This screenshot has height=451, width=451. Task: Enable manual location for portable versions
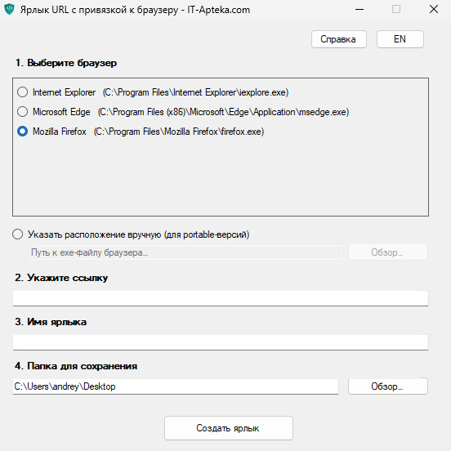coord(17,234)
